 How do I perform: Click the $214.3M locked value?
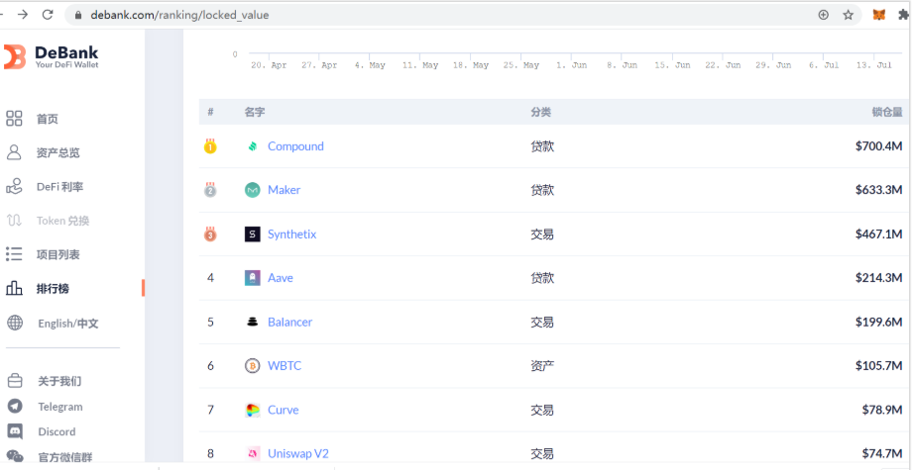pyautogui.click(x=879, y=278)
